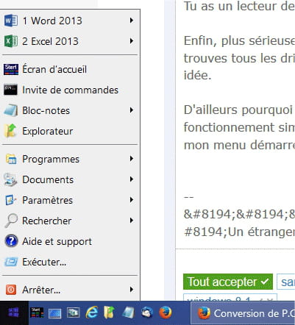This screenshot has height=325, width=295.
Task: Click the switch windows icon on taskbar
Action: (x=73, y=312)
